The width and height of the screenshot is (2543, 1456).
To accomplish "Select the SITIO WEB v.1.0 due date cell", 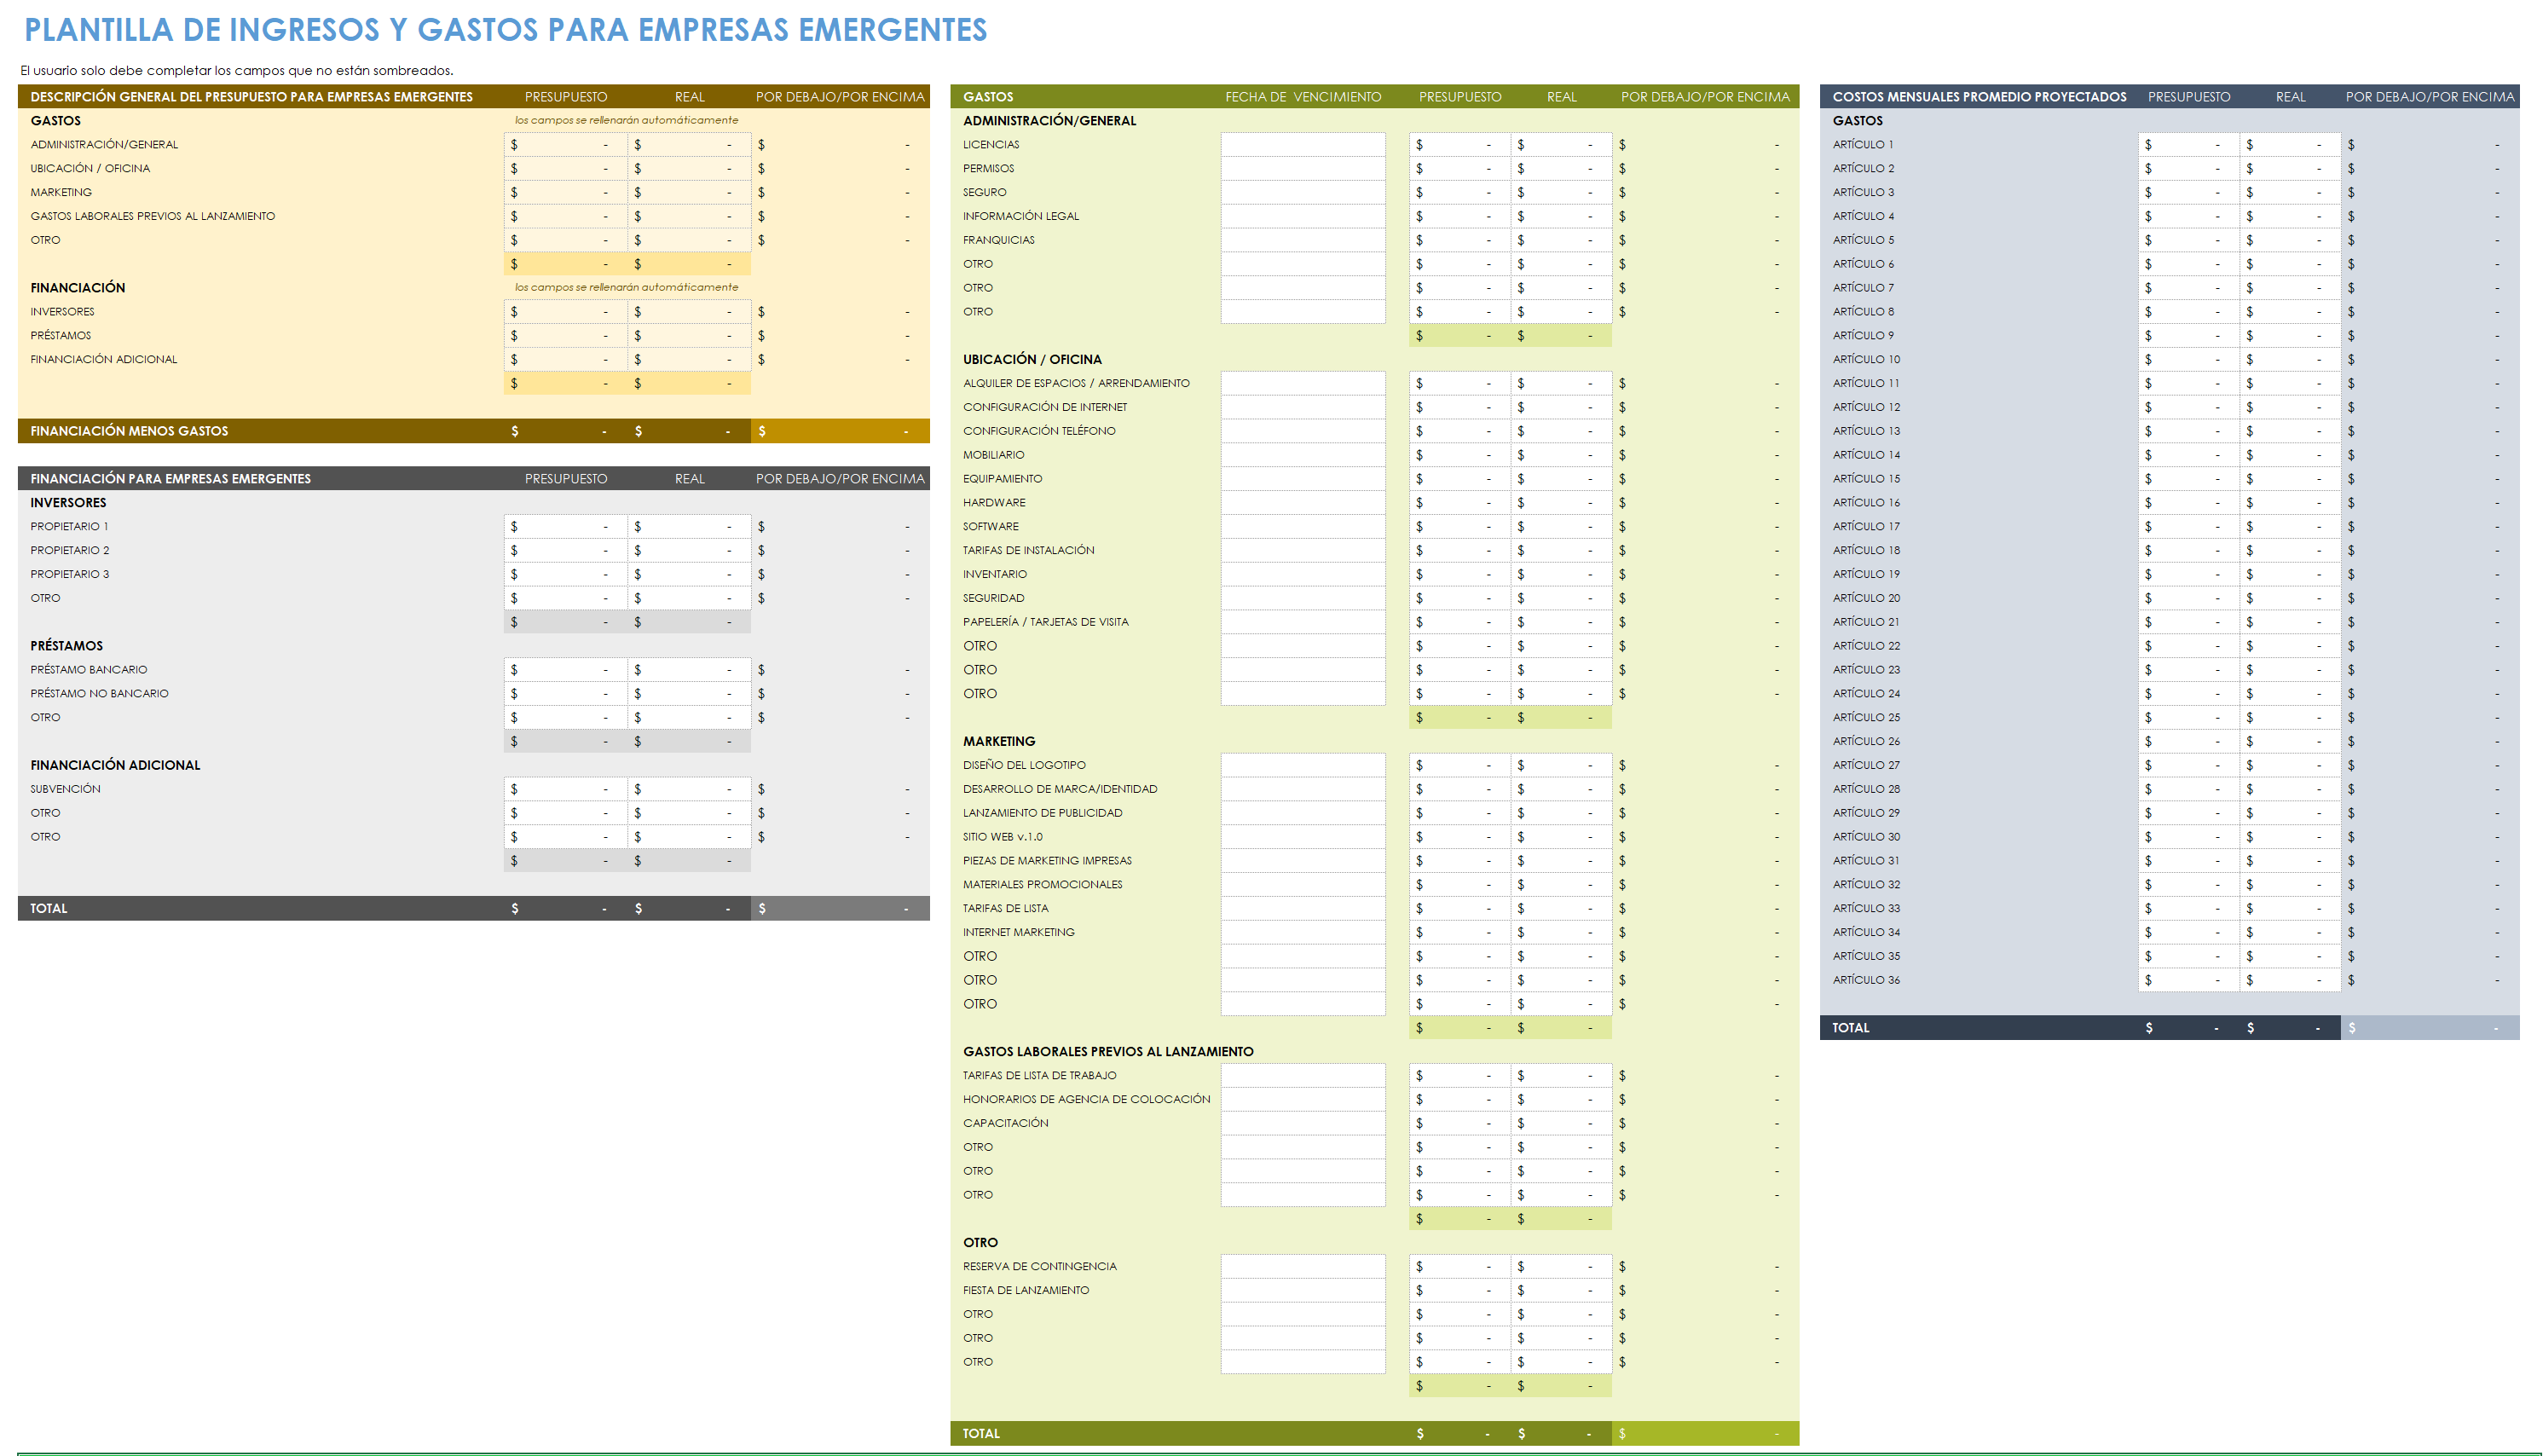I will [1302, 837].
